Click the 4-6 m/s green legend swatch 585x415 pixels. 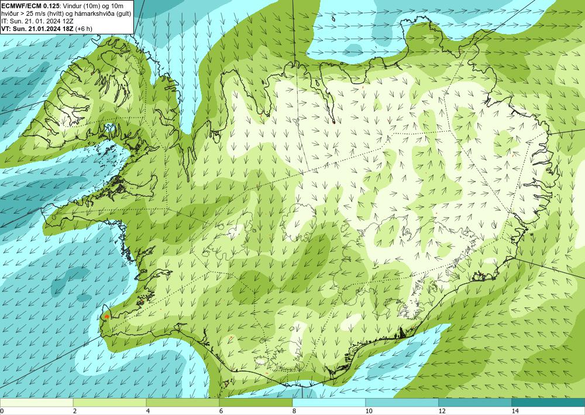click(183, 402)
